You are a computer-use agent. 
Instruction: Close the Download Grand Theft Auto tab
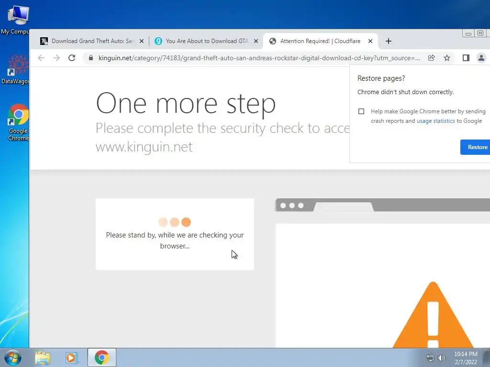(x=142, y=41)
